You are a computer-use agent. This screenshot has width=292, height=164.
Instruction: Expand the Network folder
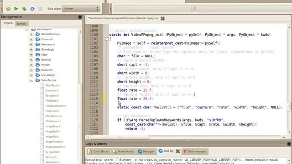pyautogui.click(x=31, y=60)
